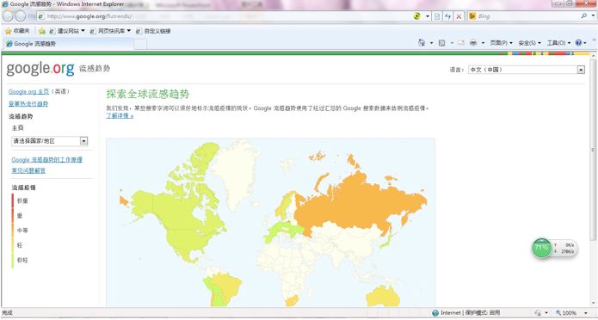Open the 100% zoom level dropdown
Image resolution: width=598 pixels, height=320 pixels.
coord(585,313)
